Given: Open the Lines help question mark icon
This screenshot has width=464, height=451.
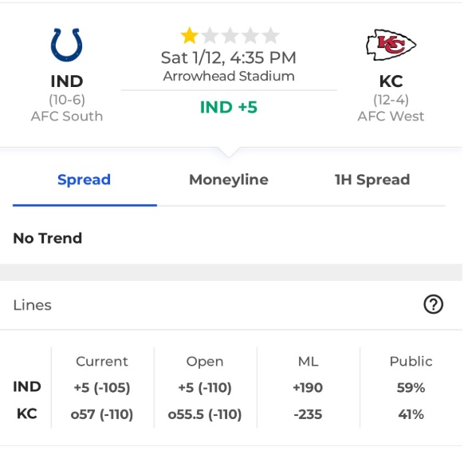Looking at the screenshot, I should coord(433,304).
